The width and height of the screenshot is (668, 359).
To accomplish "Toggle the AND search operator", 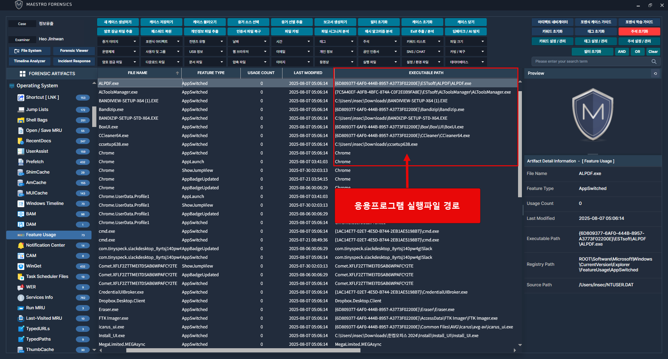I will point(622,51).
